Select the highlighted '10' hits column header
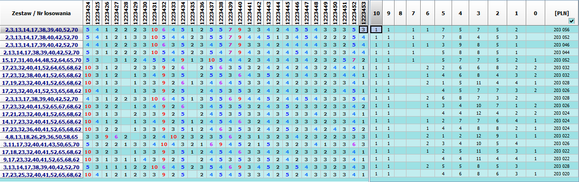The height and width of the screenshot is (182, 579). click(376, 13)
